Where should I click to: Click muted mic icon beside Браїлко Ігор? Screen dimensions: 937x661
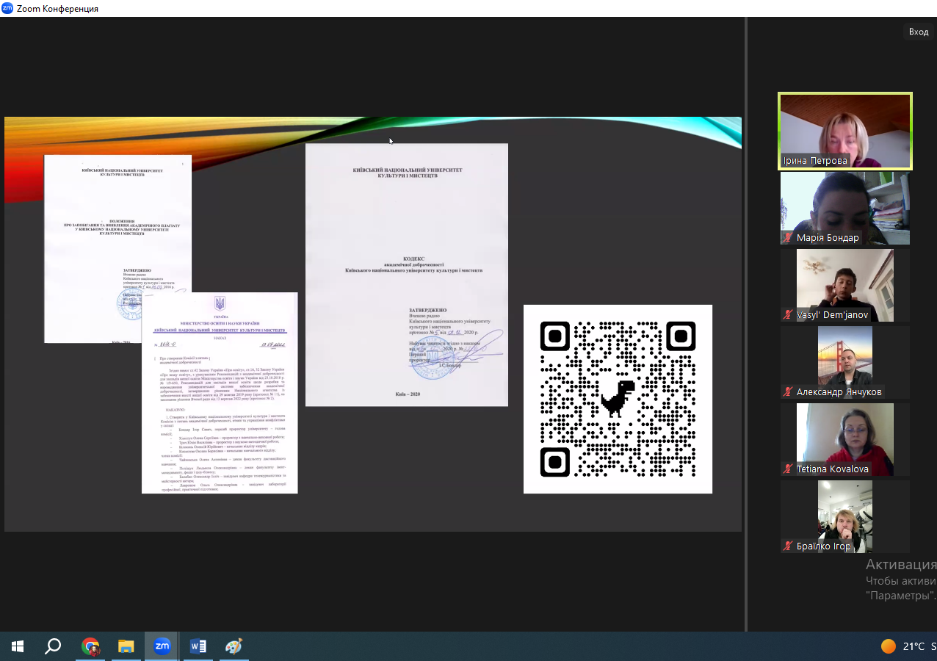(x=788, y=546)
